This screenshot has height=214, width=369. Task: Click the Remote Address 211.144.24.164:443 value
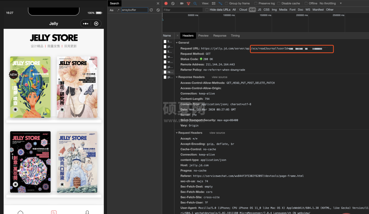(x=220, y=64)
